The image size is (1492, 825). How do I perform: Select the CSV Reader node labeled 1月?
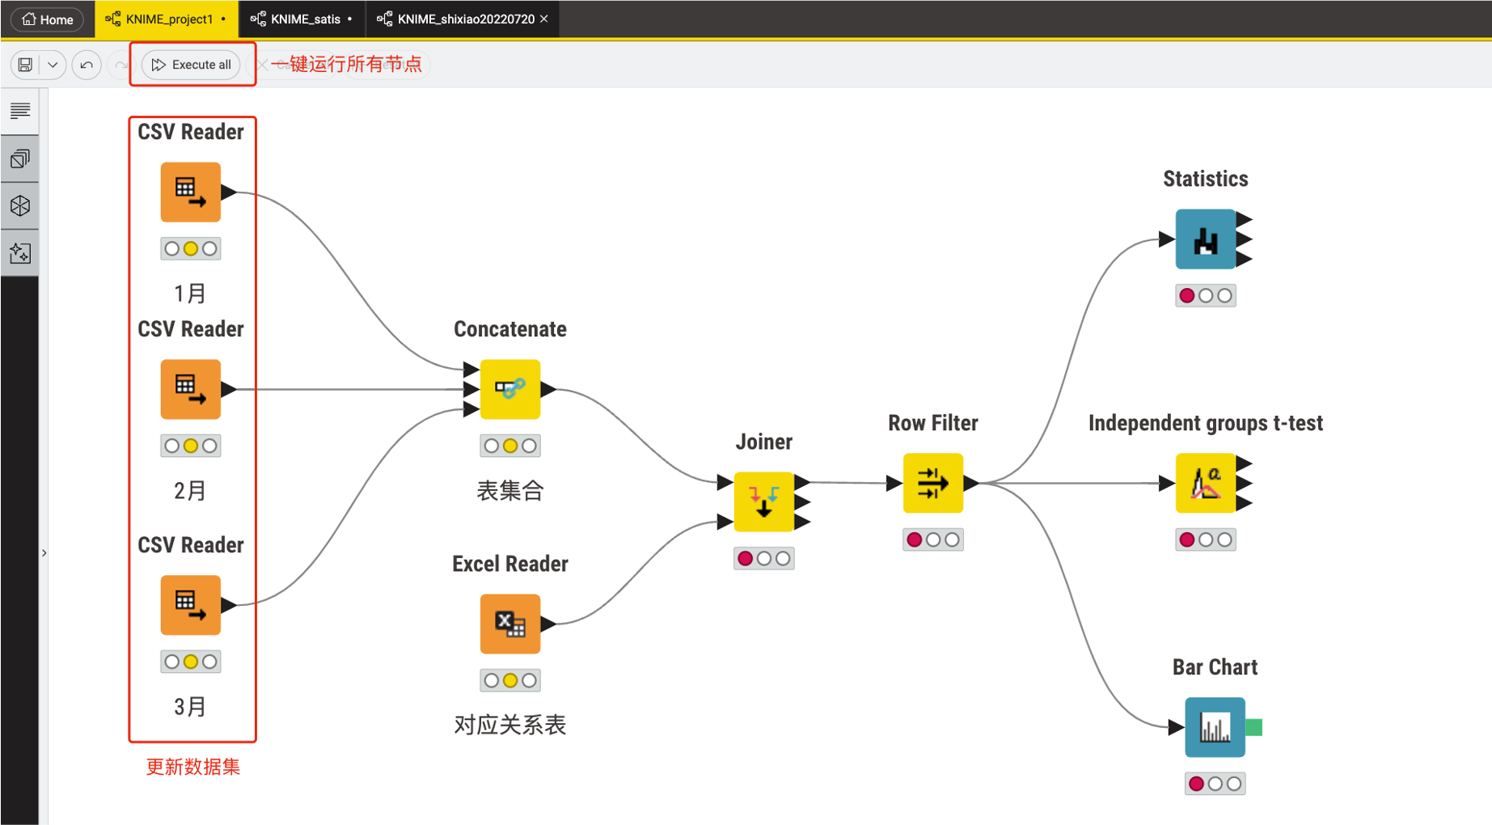coord(191,192)
